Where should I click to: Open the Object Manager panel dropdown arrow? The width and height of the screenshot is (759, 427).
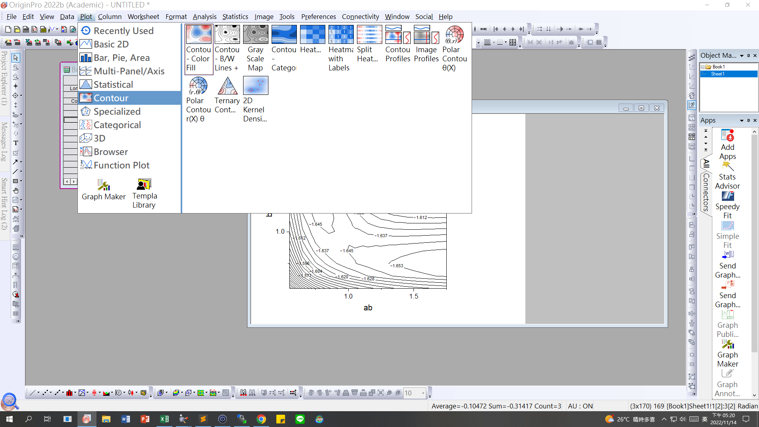point(742,56)
